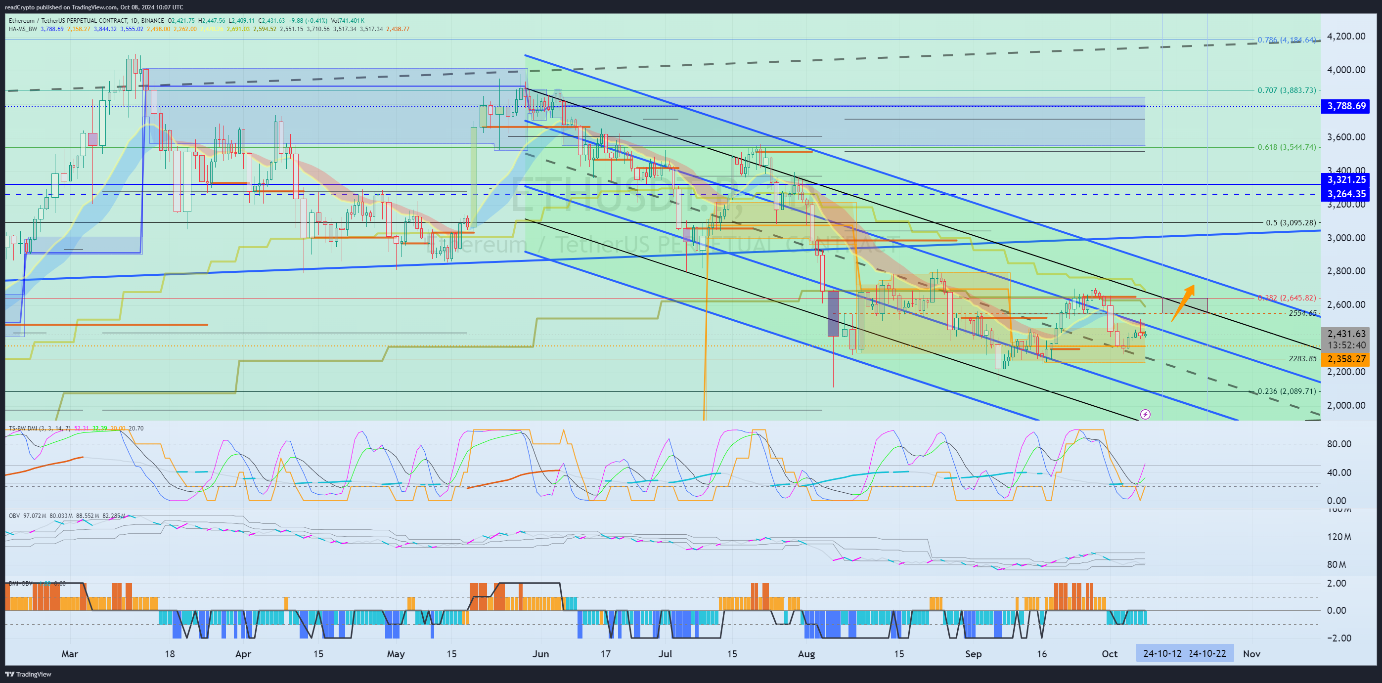Click the Oct label on the time axis
Screen dimensions: 1382x683
(1110, 654)
